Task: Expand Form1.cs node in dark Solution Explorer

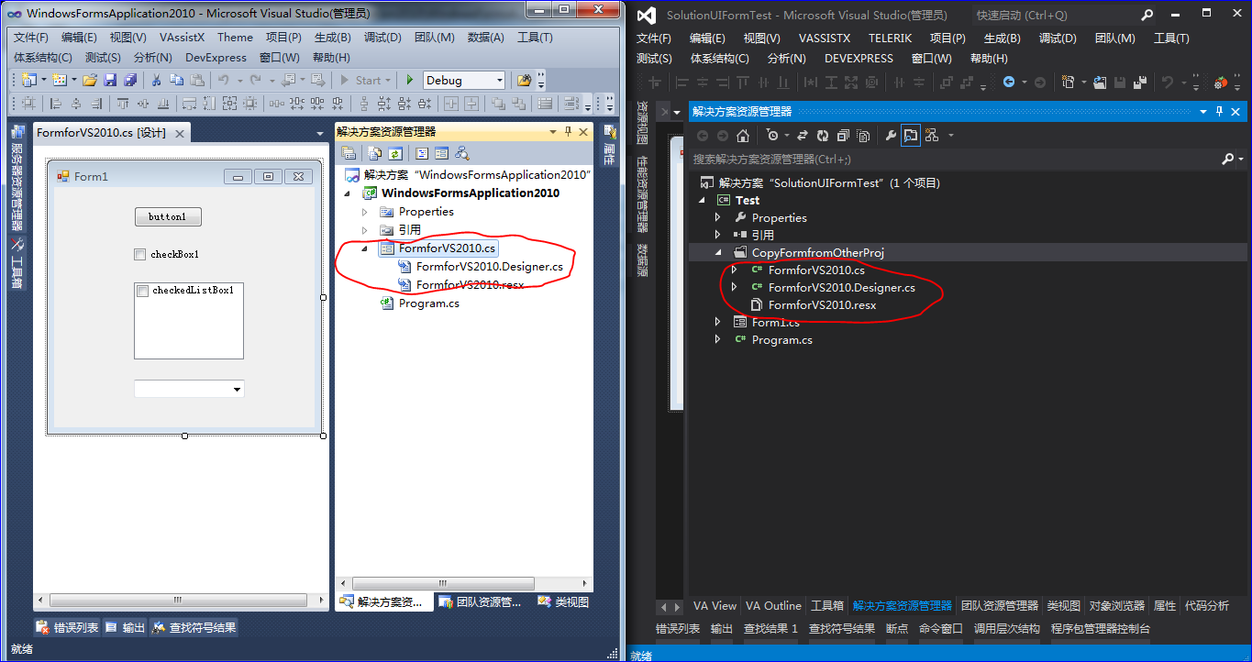Action: click(x=718, y=322)
